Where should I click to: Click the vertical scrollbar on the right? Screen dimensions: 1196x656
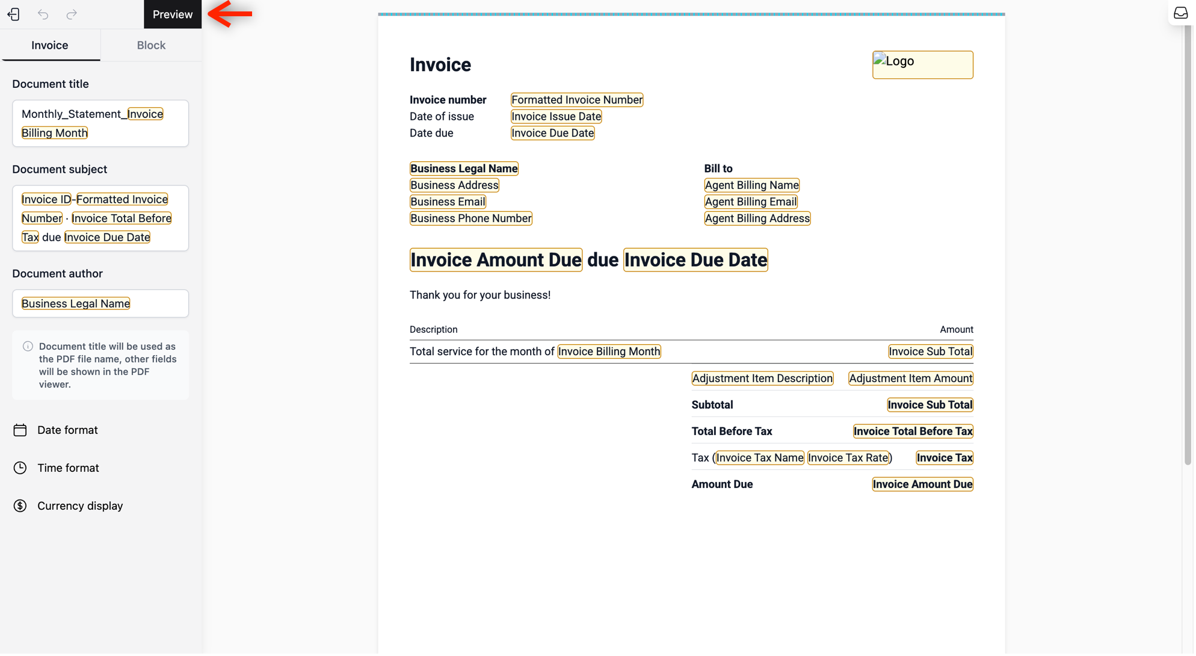pos(1187,241)
